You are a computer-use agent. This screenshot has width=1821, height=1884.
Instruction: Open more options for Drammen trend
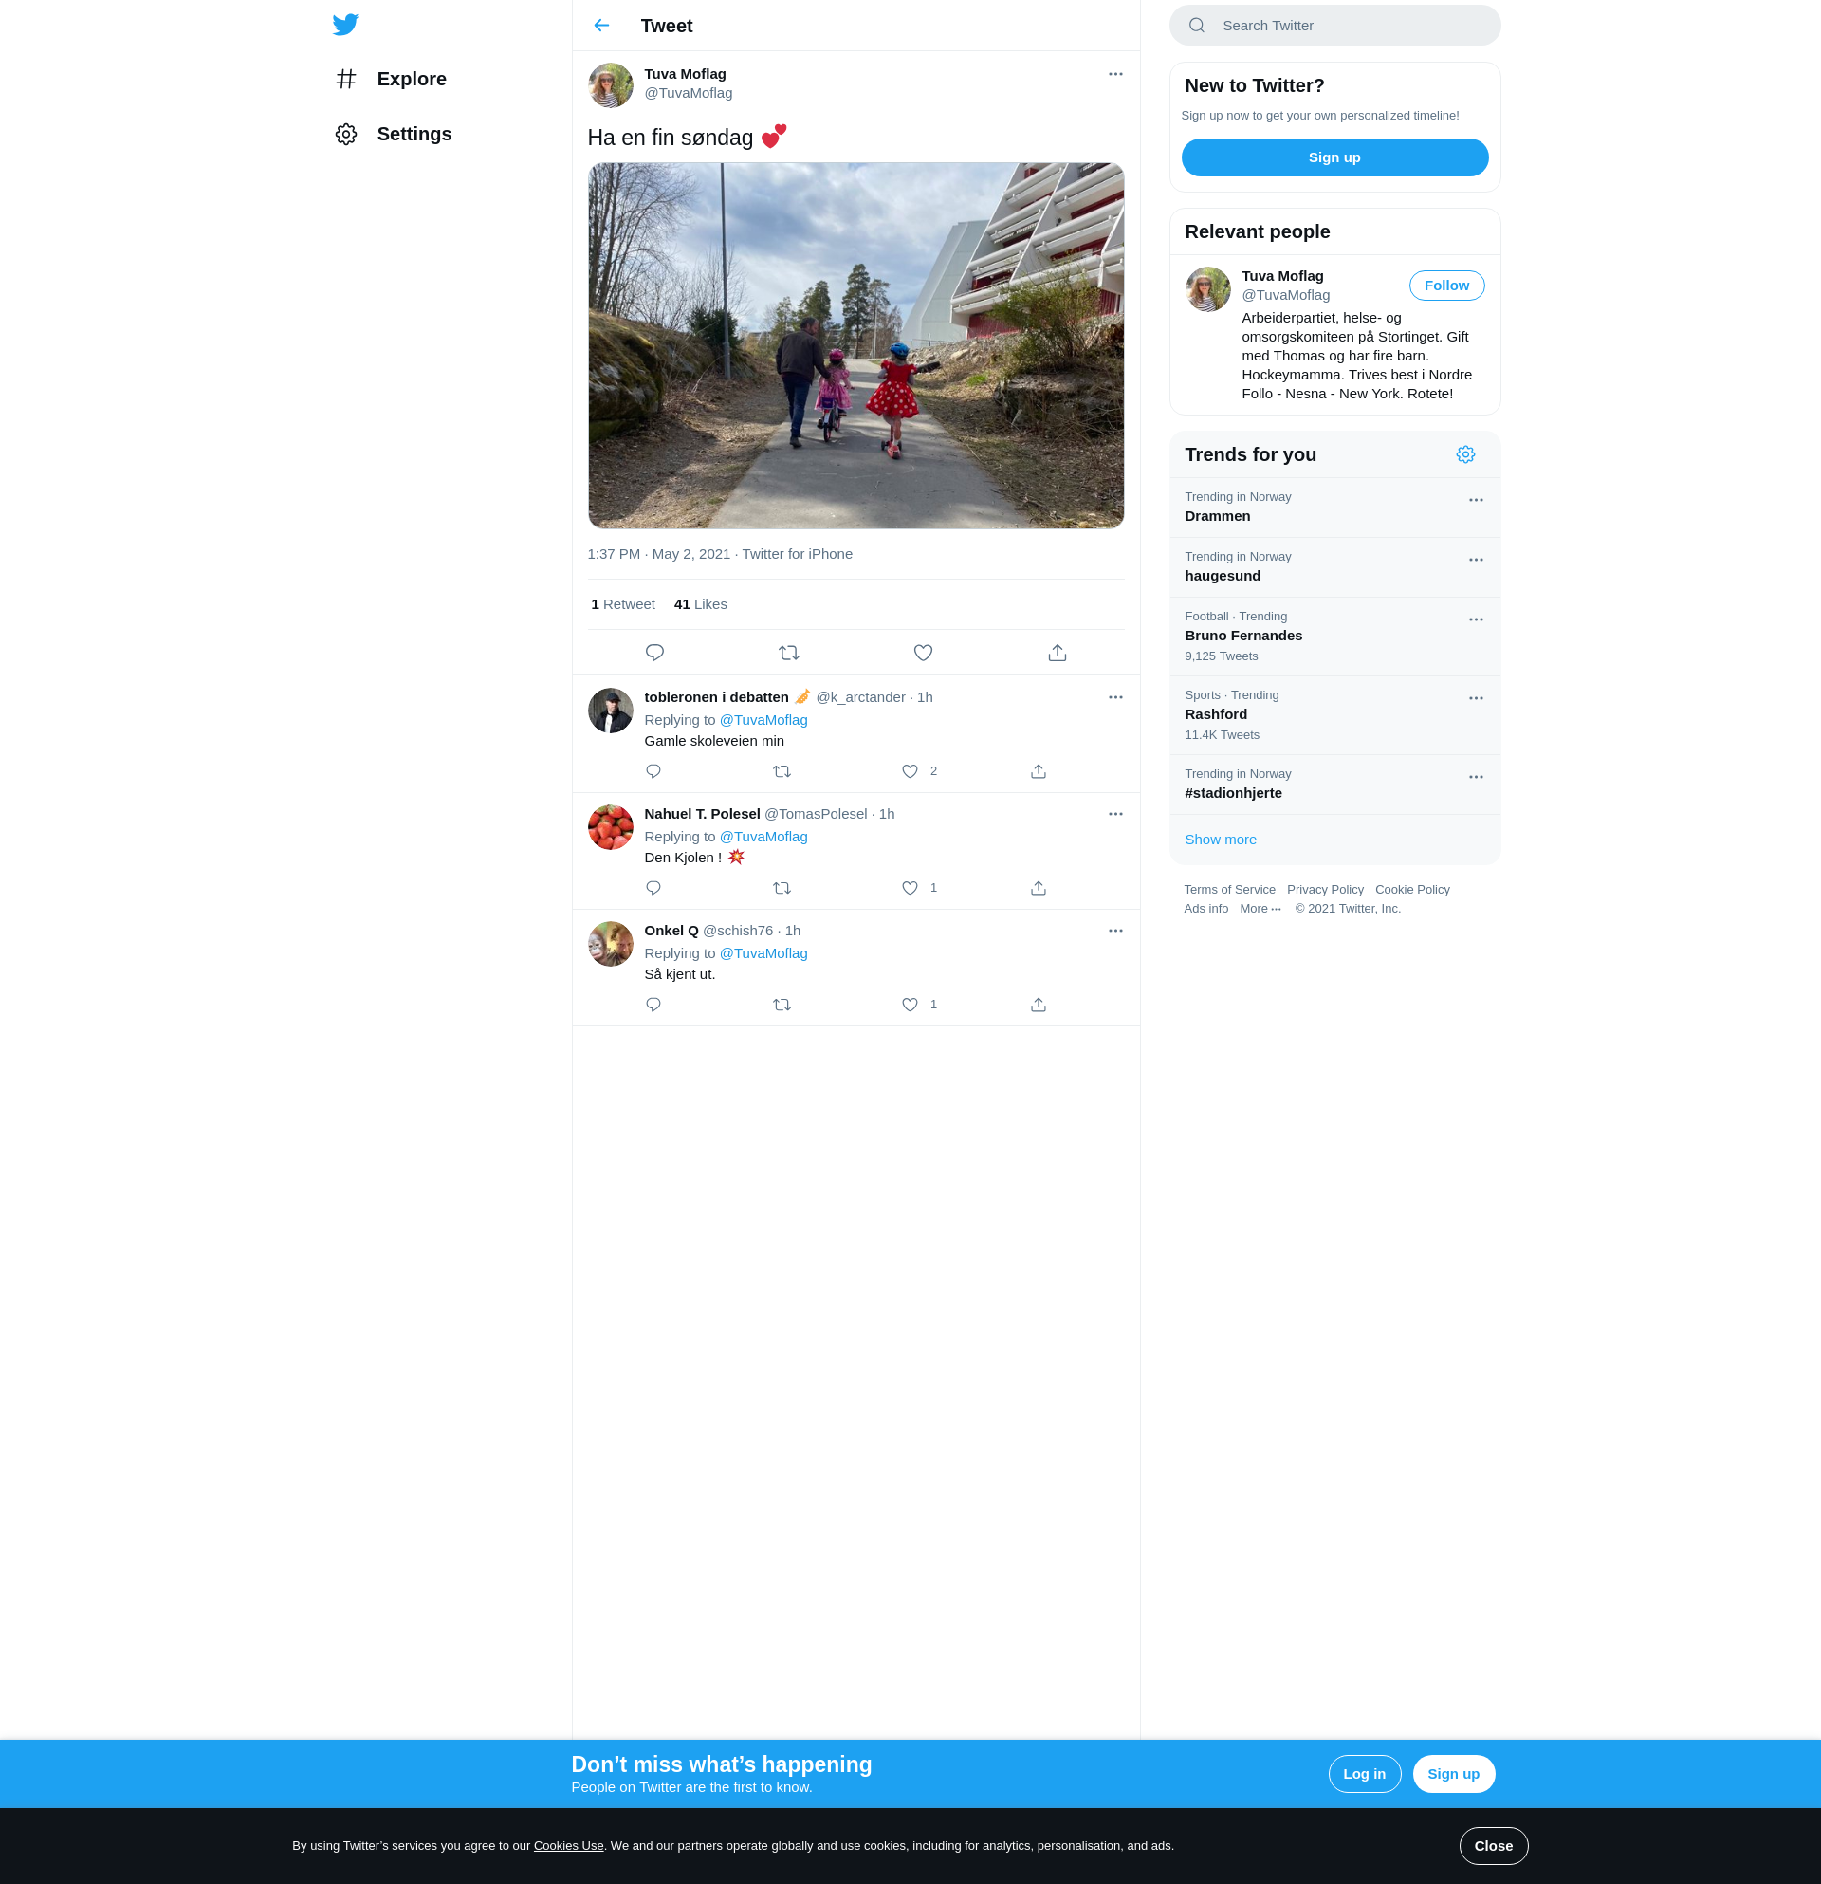1475,500
